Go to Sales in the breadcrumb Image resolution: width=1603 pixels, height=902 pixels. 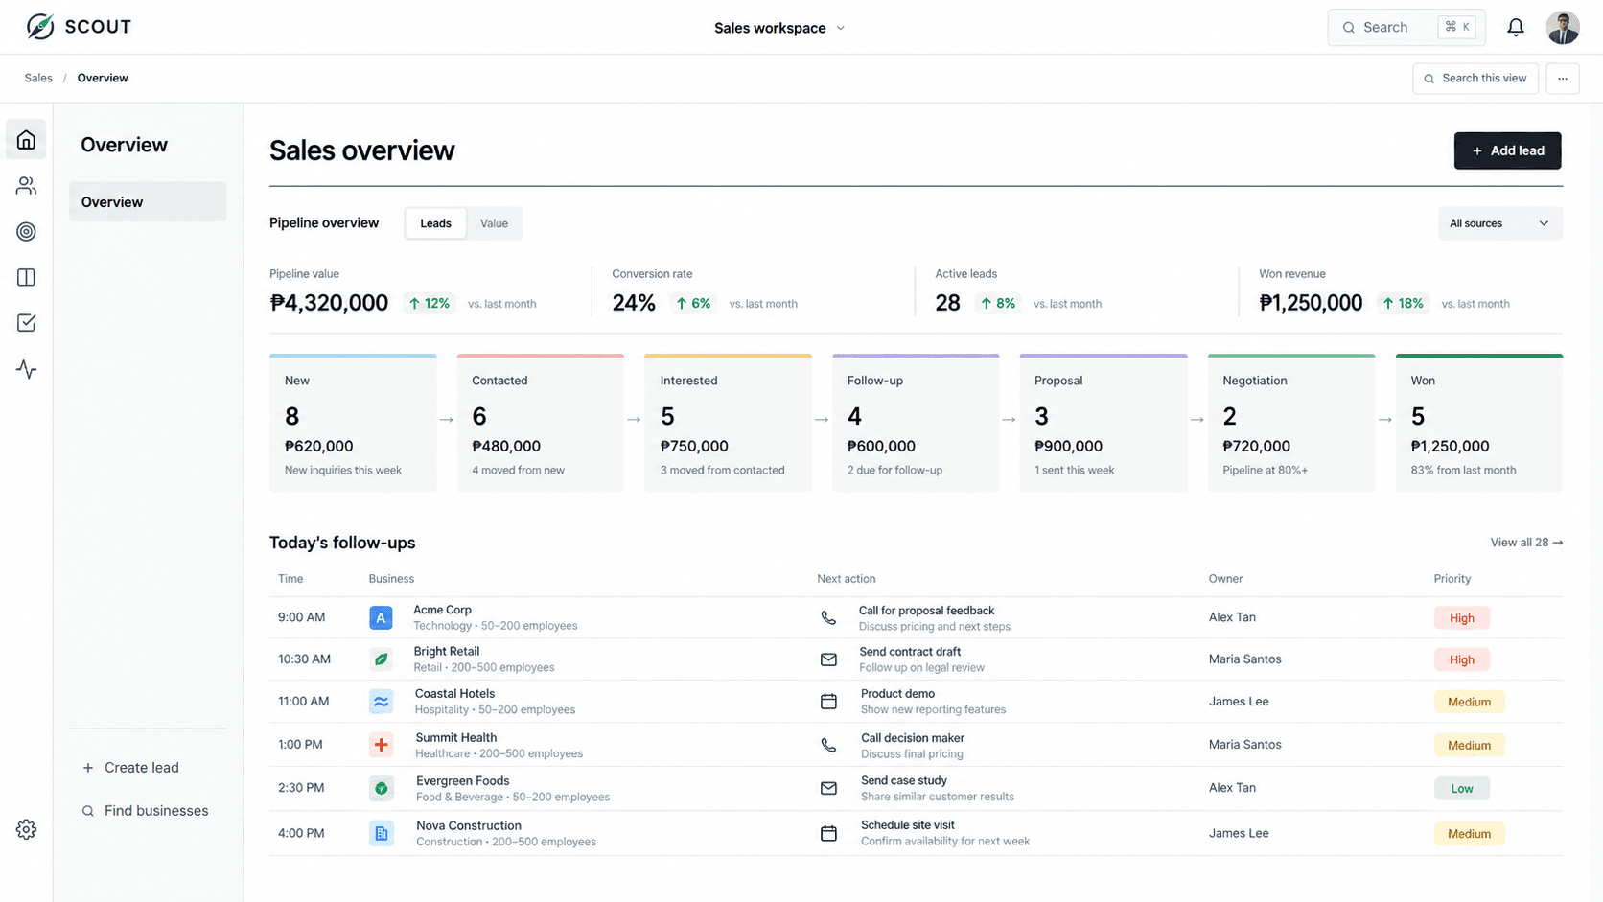tap(38, 79)
